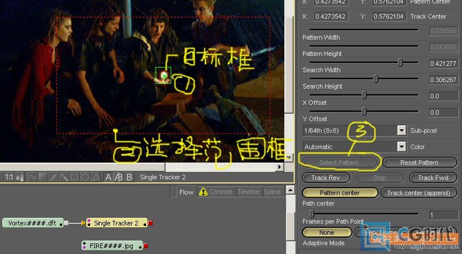Click Track Center X value field
The width and height of the screenshot is (462, 254).
coord(331,16)
